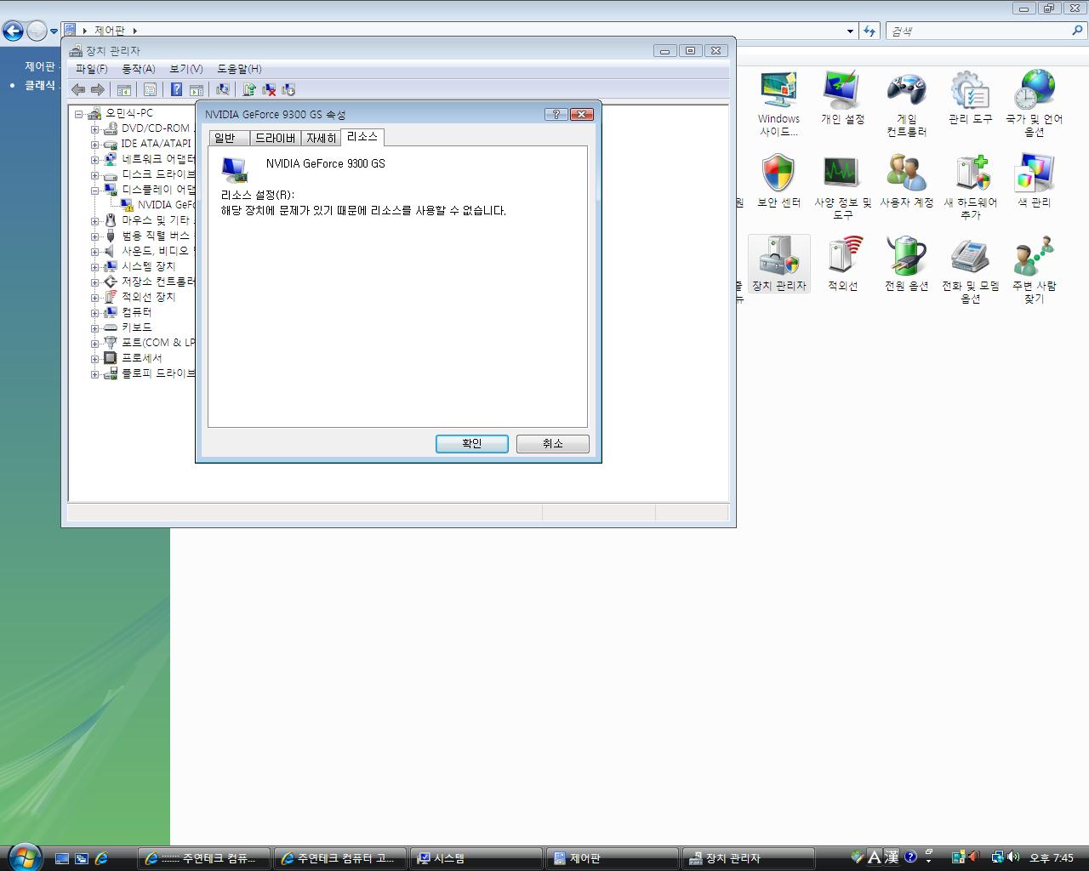This screenshot has height=871, width=1089.
Task: Click the 확인 (OK) button
Action: click(x=471, y=443)
